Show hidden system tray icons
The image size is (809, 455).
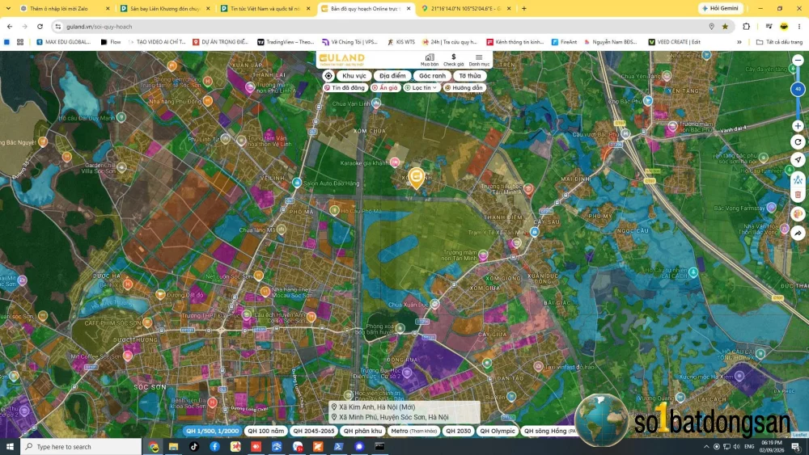pyautogui.click(x=705, y=446)
